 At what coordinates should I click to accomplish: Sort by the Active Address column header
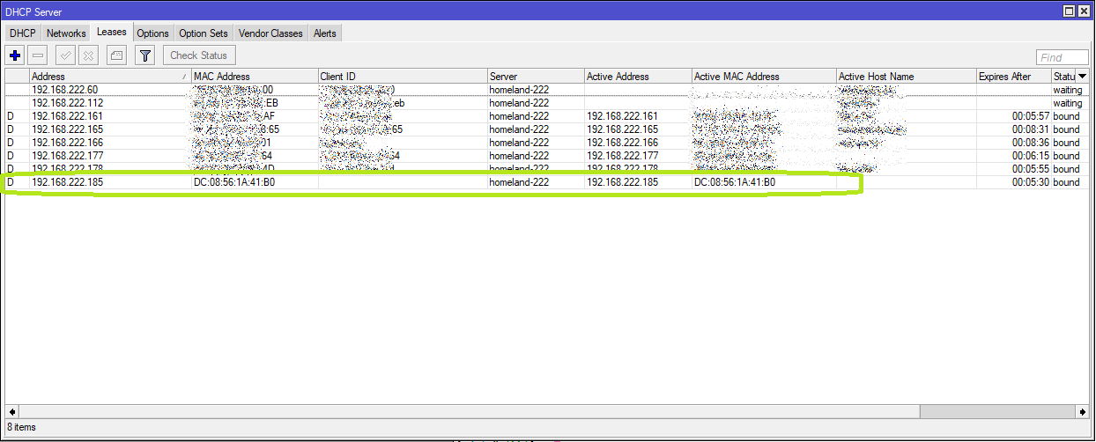tap(638, 77)
